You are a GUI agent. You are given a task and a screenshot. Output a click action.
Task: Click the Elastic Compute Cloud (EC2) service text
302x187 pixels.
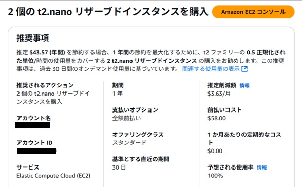coord(53,176)
